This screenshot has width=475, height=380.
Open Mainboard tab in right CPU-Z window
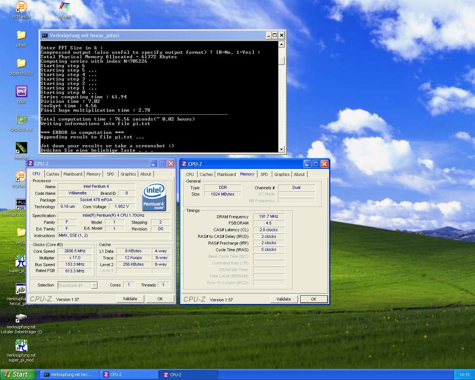pos(226,174)
